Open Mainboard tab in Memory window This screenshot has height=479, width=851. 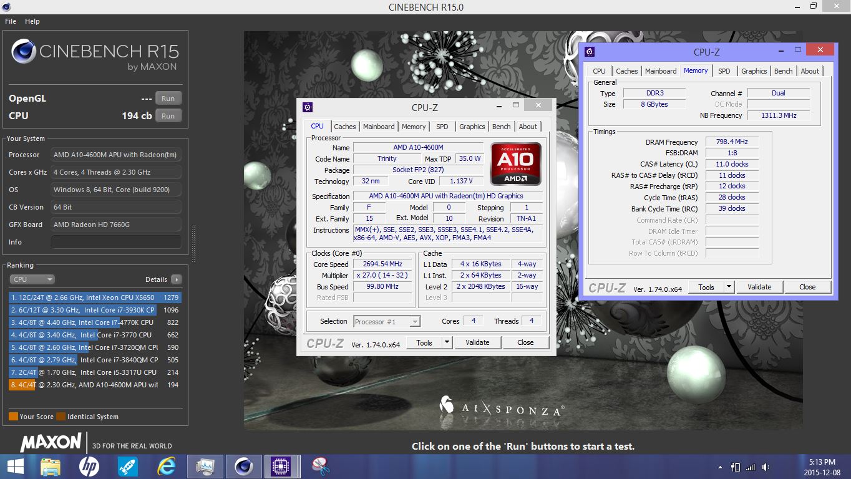click(x=661, y=71)
